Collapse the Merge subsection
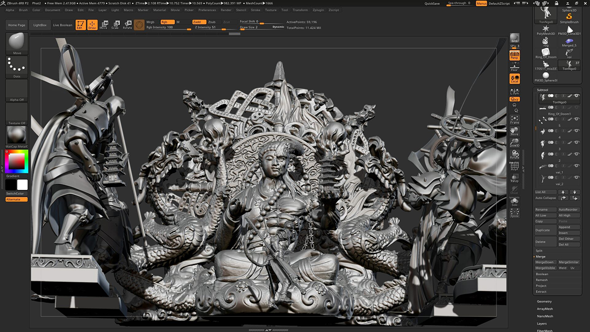This screenshot has width=590, height=332. click(x=540, y=257)
